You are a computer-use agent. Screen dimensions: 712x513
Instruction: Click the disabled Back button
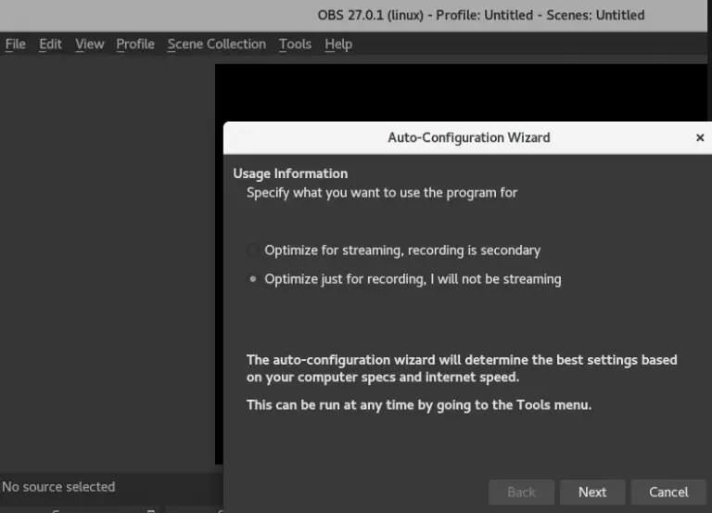point(521,492)
